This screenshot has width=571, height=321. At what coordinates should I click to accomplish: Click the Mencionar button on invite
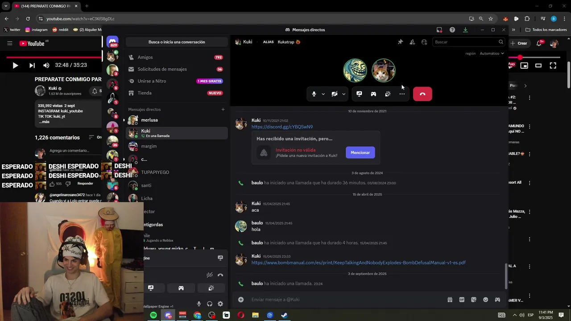(360, 152)
